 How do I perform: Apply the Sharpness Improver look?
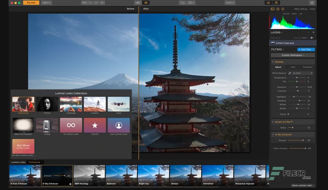[250, 175]
